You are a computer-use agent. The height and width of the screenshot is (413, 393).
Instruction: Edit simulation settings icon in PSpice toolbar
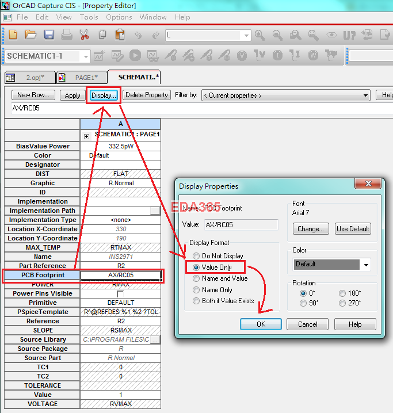point(117,56)
